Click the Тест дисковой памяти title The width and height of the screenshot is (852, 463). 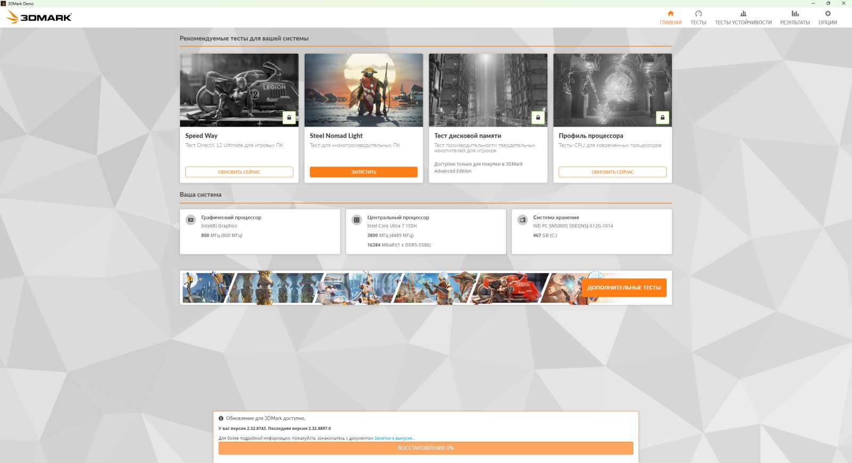tap(468, 136)
